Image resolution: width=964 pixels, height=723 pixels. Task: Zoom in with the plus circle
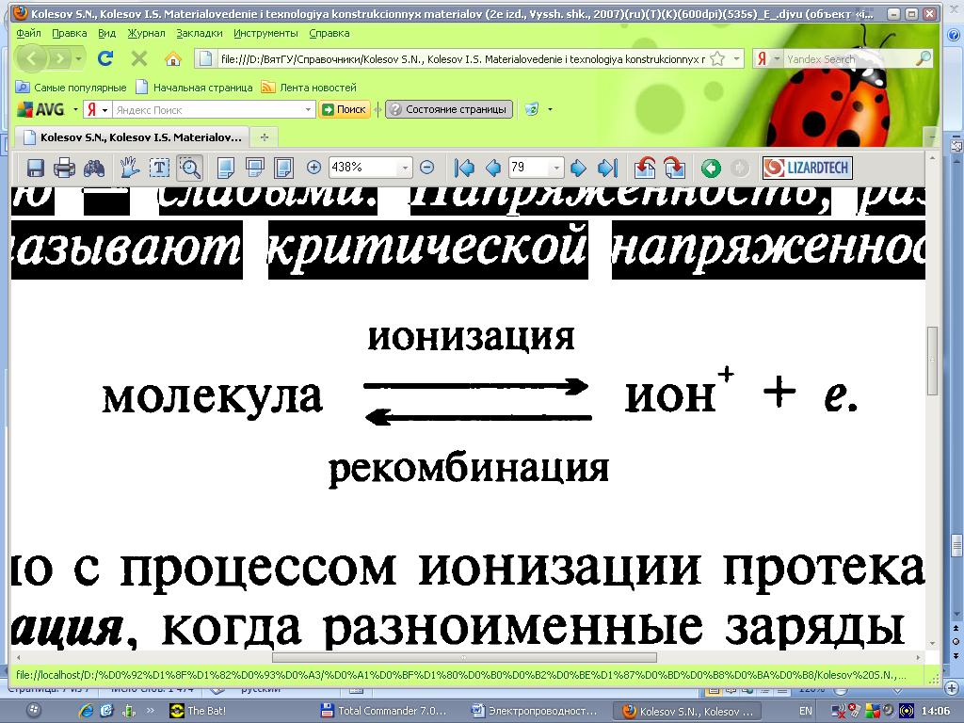313,168
